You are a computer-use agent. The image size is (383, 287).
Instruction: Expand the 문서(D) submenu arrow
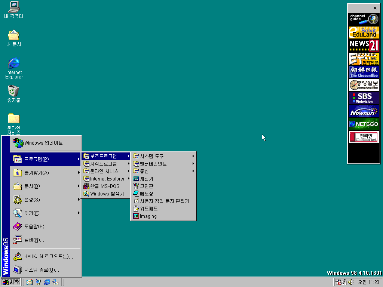click(x=79, y=186)
